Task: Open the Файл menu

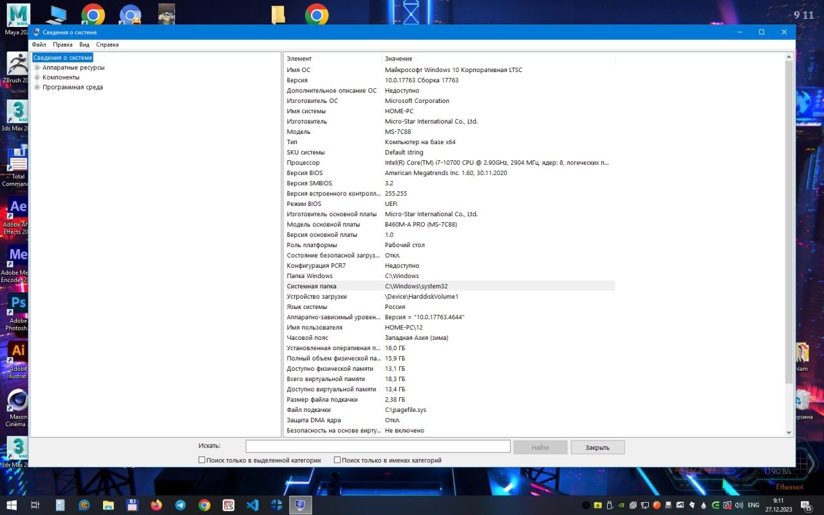Action: pos(39,45)
